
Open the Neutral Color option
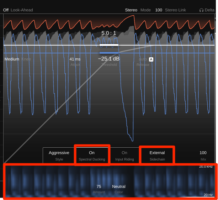(119, 186)
